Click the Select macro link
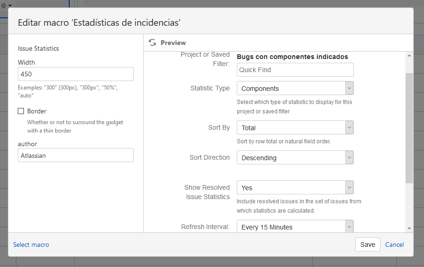The height and width of the screenshot is (267, 424). (x=31, y=245)
